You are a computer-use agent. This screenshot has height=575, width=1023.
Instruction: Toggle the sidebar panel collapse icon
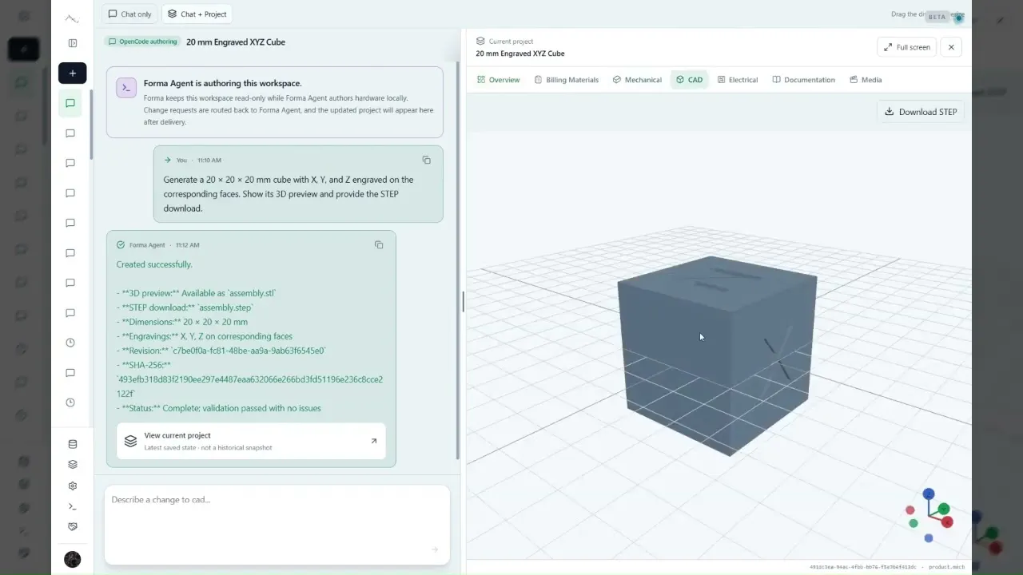[x=73, y=43]
